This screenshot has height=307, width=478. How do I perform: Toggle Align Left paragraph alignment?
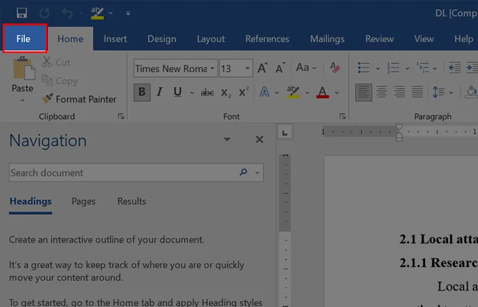pos(363,92)
